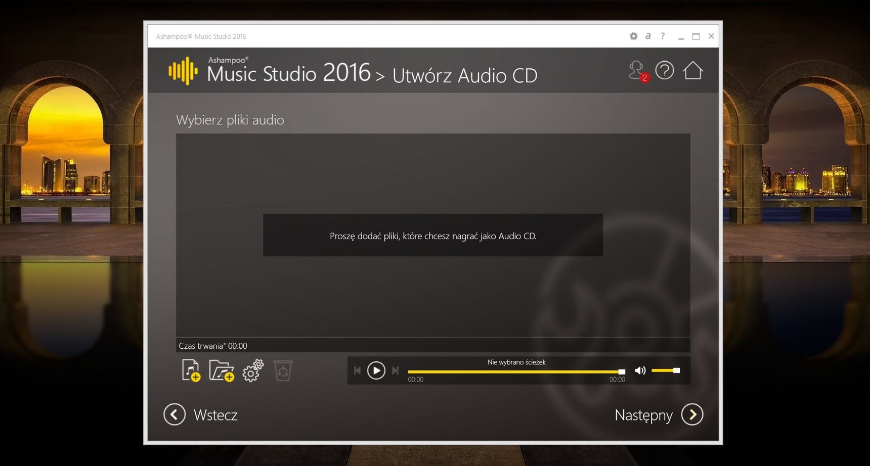Add audio file with the music note plus icon
870x466 pixels.
click(x=191, y=370)
